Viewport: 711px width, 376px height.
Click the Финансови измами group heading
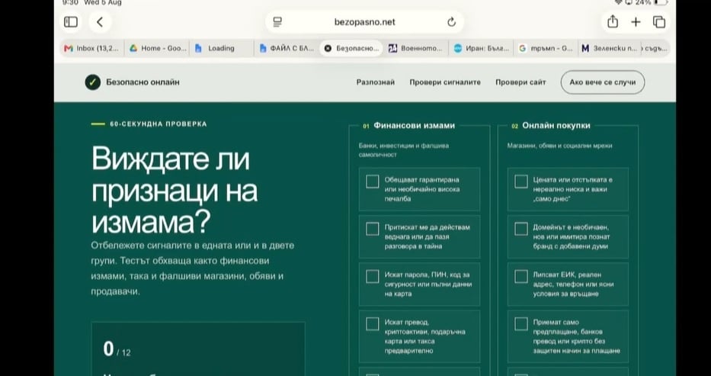click(x=414, y=126)
